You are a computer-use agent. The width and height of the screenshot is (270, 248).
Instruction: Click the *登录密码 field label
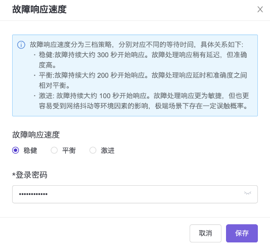30,175
